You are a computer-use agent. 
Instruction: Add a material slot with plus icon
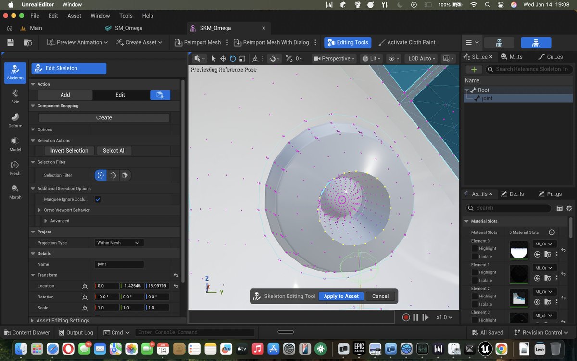[552, 232]
